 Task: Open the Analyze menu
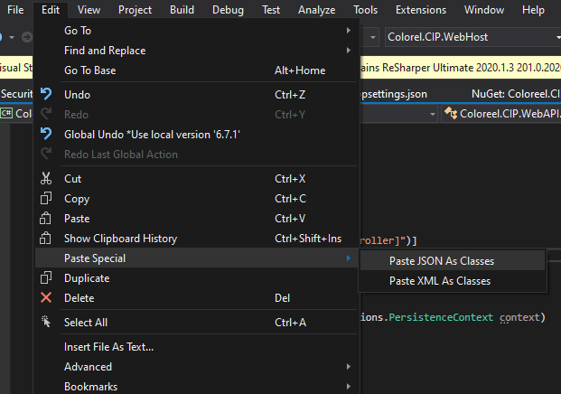[x=317, y=10]
